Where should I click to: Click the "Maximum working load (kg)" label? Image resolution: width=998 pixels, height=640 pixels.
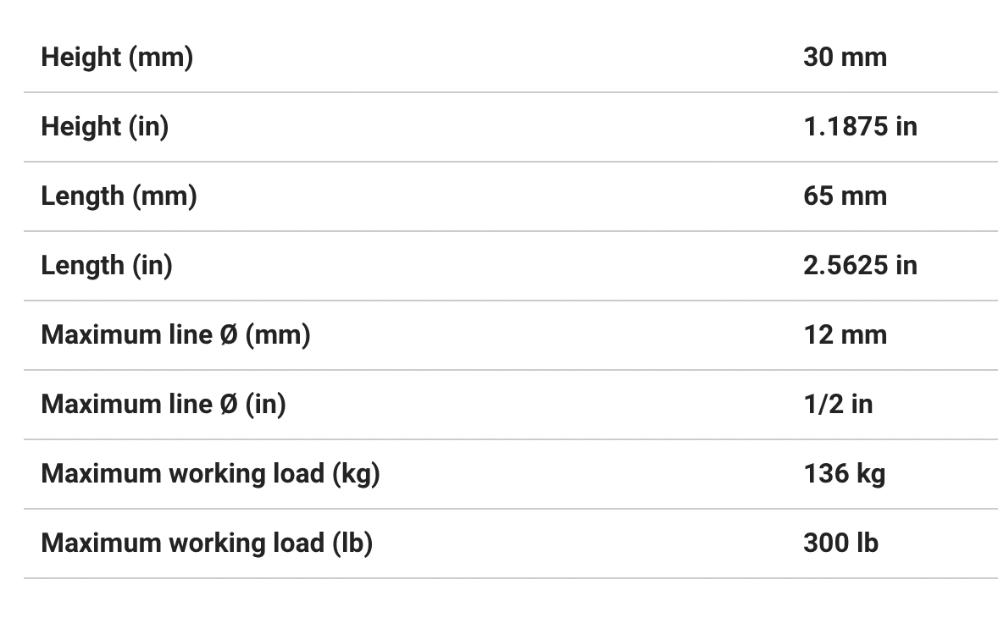click(210, 474)
